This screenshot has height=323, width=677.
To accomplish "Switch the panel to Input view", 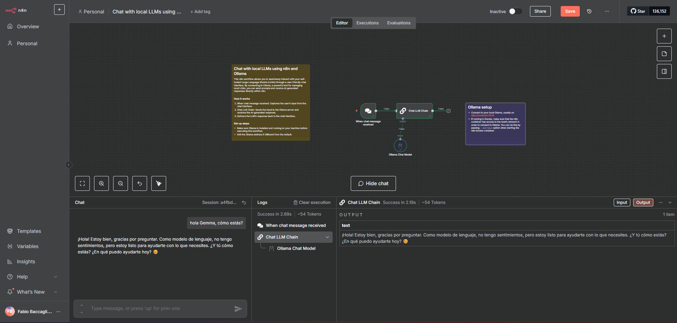I will click(621, 202).
